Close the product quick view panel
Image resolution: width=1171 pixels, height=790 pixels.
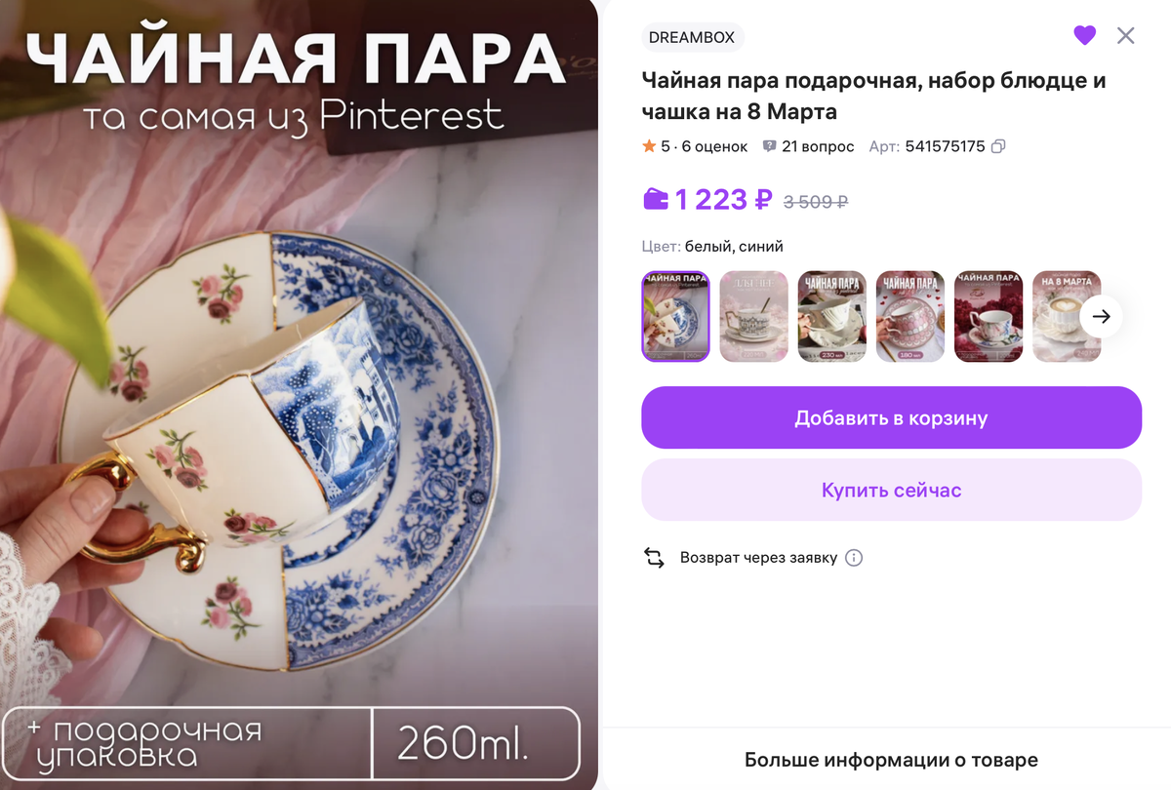[x=1125, y=36]
